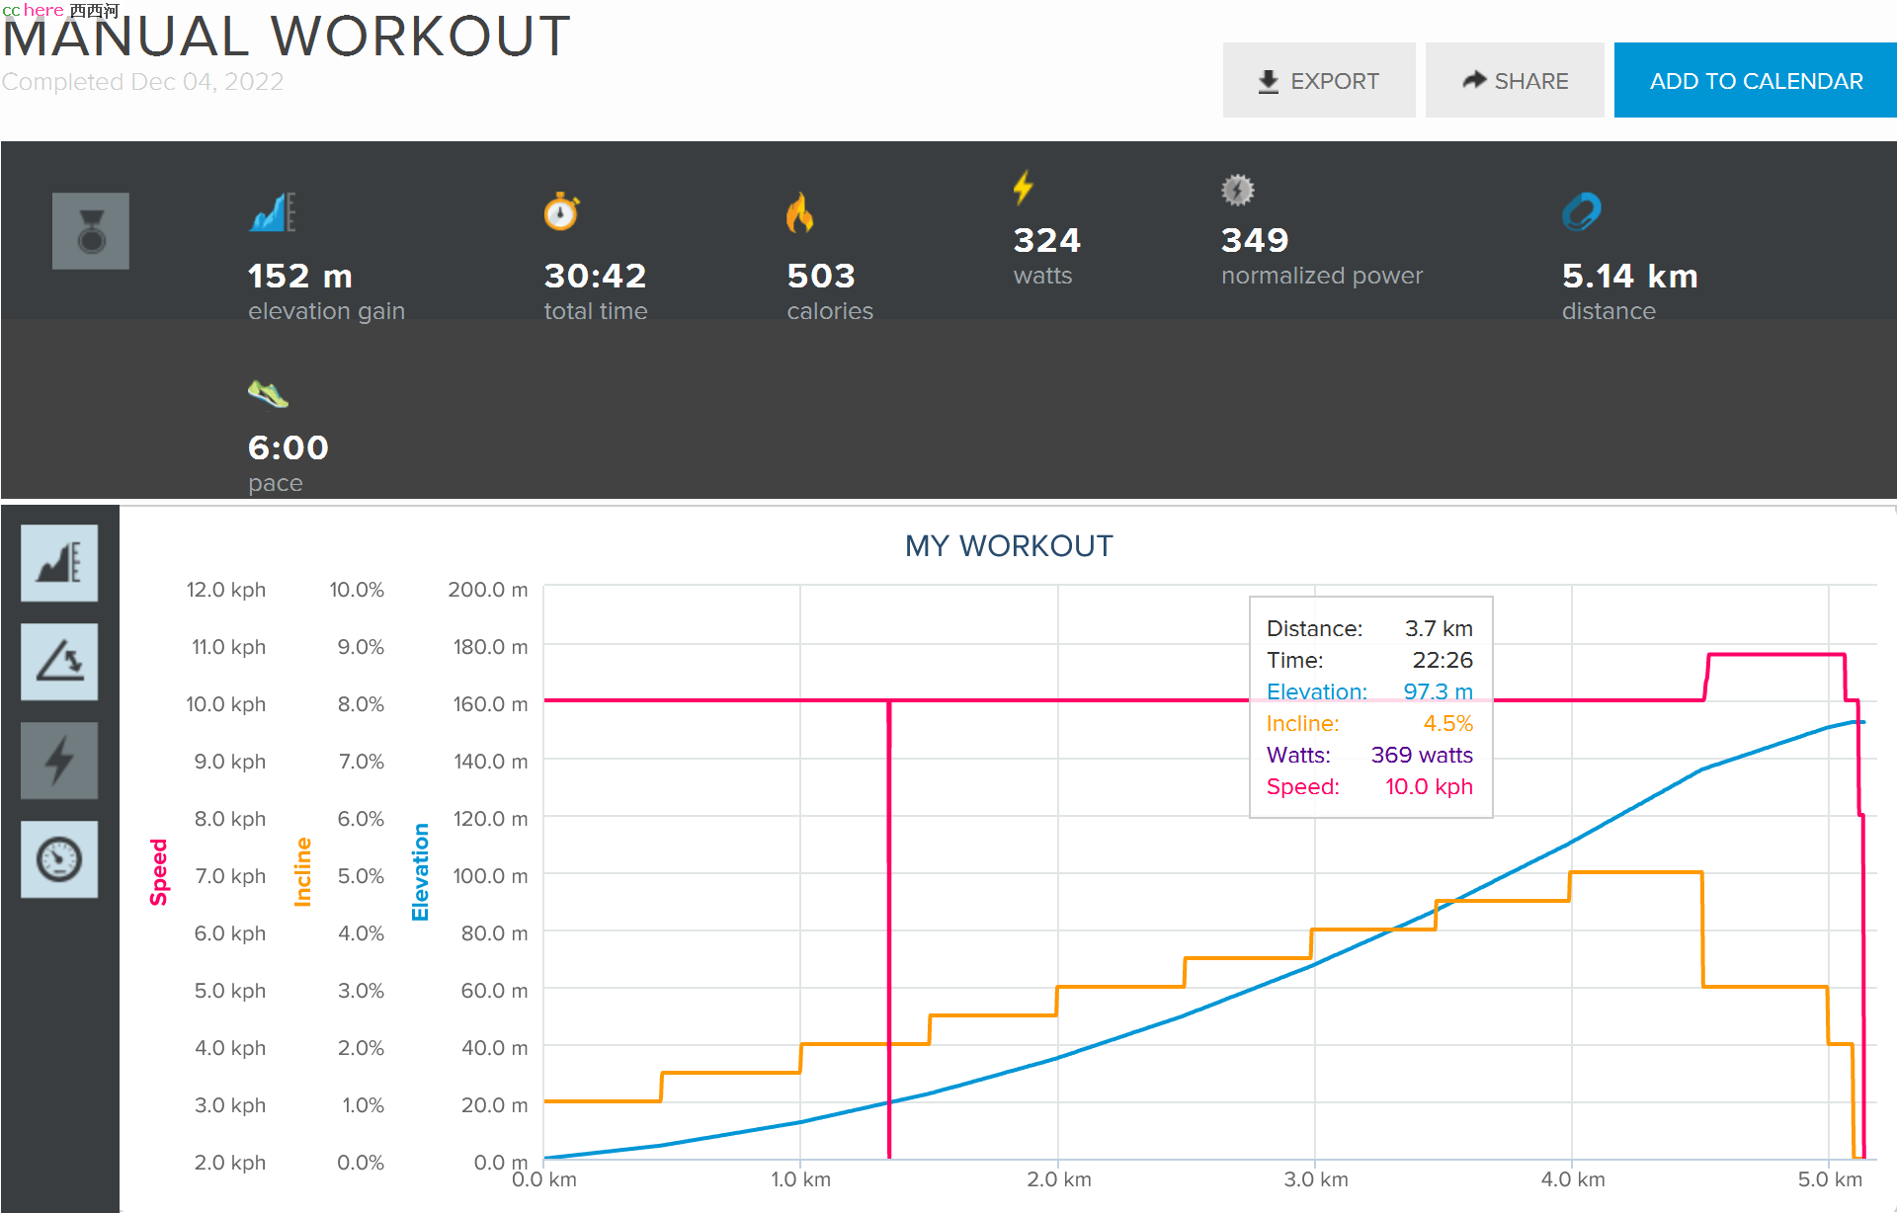Click the orange Incline axis label
The image size is (1897, 1213).
coord(302,872)
